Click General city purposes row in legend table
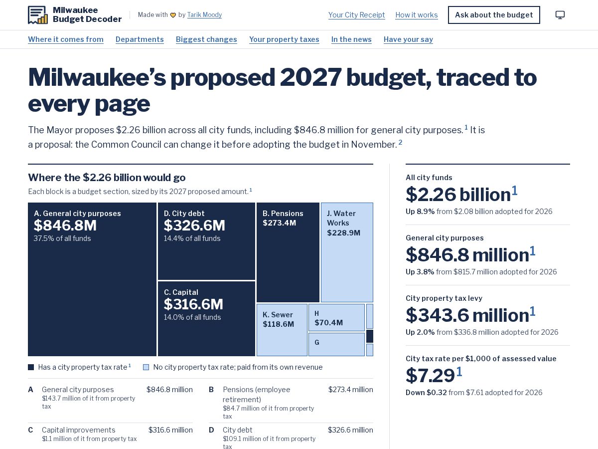 [110, 398]
